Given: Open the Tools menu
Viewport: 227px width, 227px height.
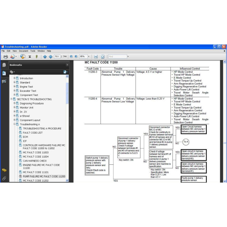Looking at the screenshot, I should pos(33,51).
